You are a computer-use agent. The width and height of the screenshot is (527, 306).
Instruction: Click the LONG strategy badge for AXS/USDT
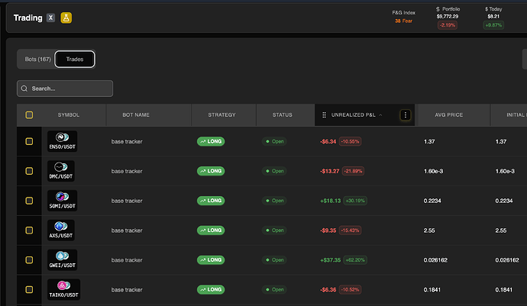[x=211, y=230]
